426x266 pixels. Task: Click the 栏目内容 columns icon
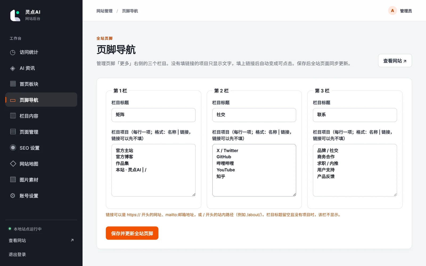13,116
